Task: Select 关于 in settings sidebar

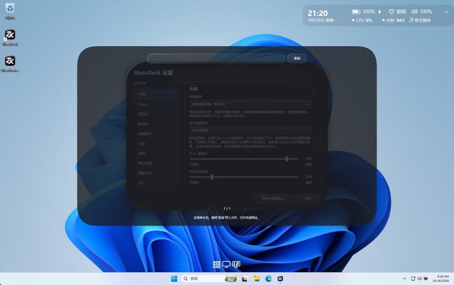Action: point(156,183)
